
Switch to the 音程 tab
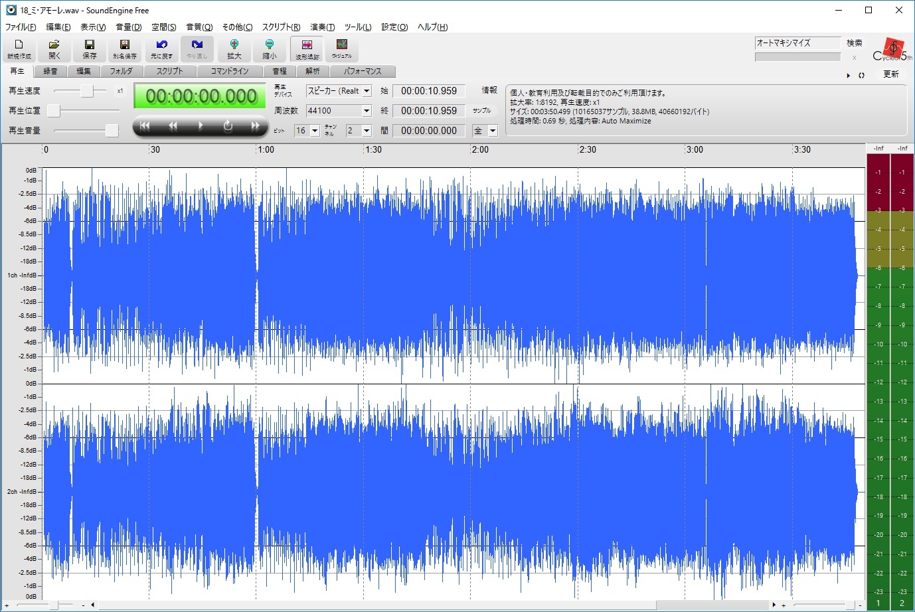point(280,71)
